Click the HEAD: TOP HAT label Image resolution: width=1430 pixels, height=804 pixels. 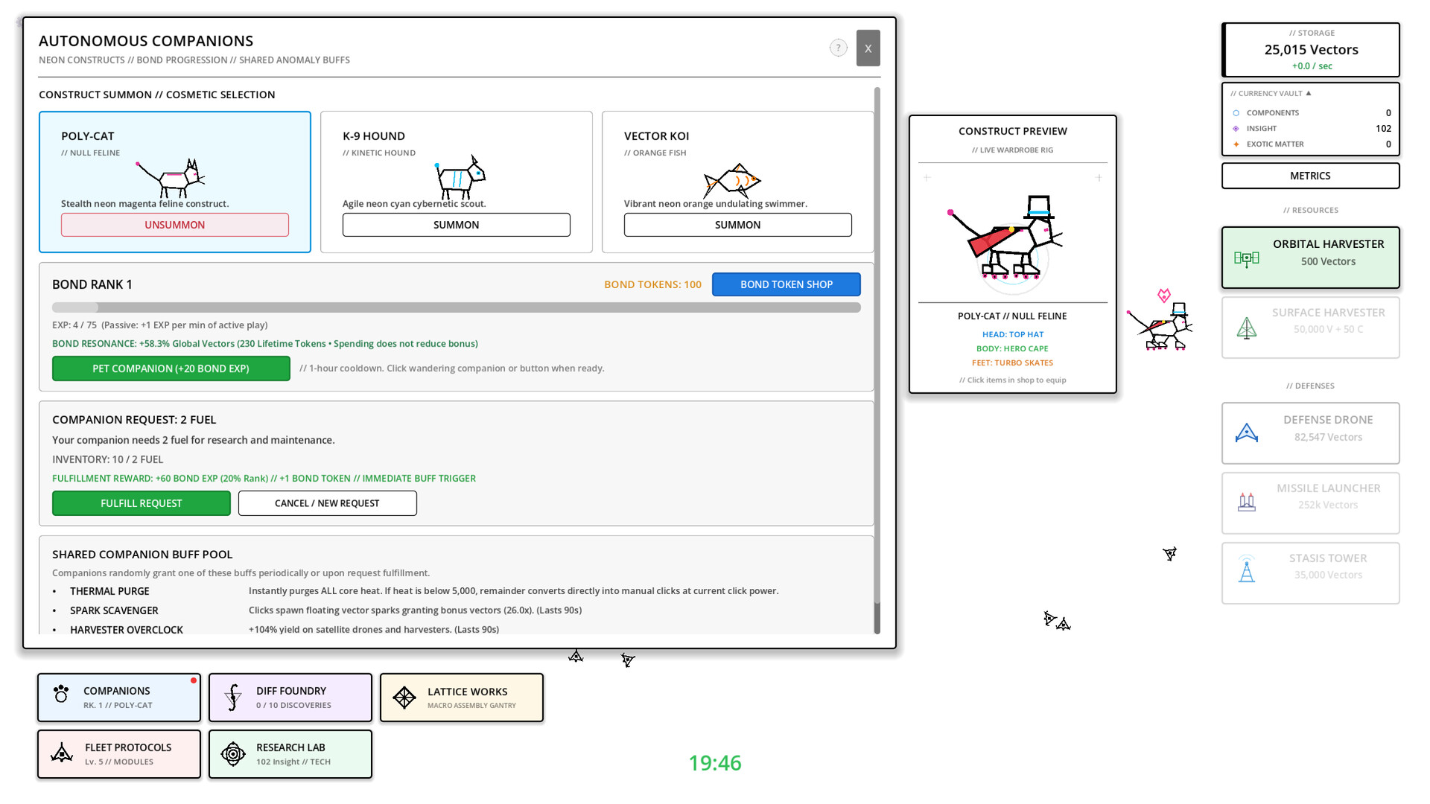[1013, 334]
